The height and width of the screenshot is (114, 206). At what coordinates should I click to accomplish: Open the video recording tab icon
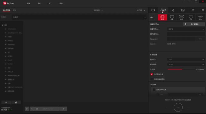[x=153, y=10]
